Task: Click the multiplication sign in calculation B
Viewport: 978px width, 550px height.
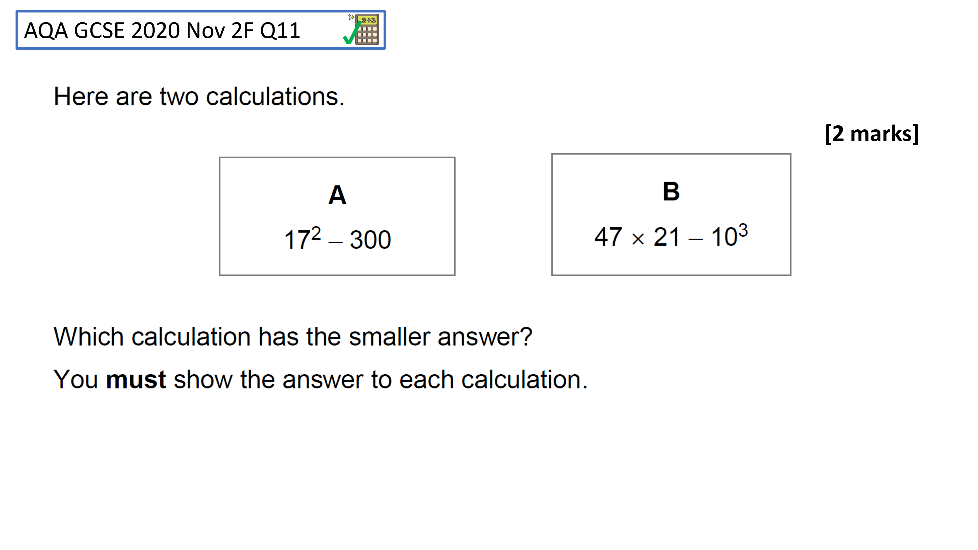Action: pos(638,239)
